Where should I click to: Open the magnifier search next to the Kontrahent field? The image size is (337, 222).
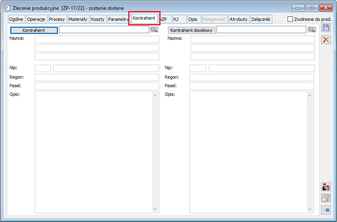tap(154, 30)
